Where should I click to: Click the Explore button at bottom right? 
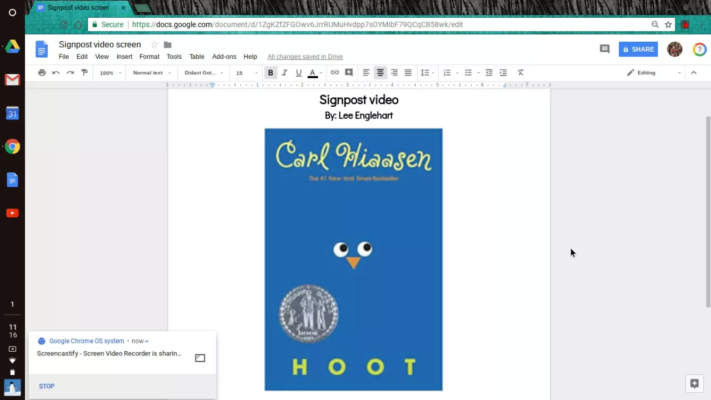[694, 383]
